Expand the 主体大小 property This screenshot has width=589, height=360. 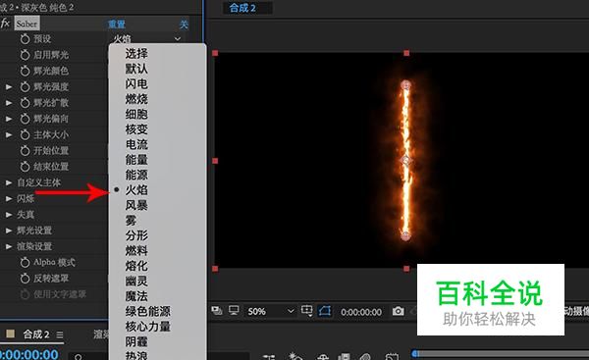(x=9, y=134)
